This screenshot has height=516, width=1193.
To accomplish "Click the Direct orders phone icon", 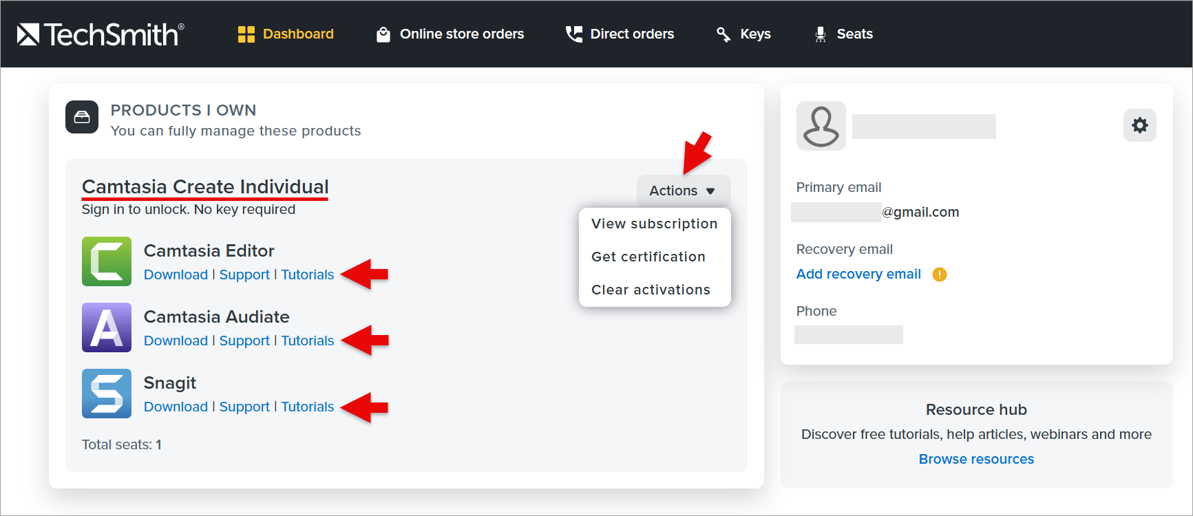I will [x=573, y=34].
